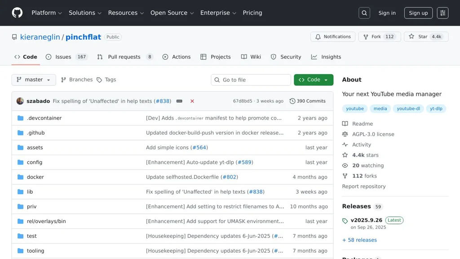460x259 pixels.
Task: Expand the Platform menu in header
Action: (47, 13)
